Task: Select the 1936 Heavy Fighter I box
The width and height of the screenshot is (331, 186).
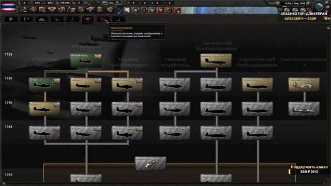Action: (175, 85)
